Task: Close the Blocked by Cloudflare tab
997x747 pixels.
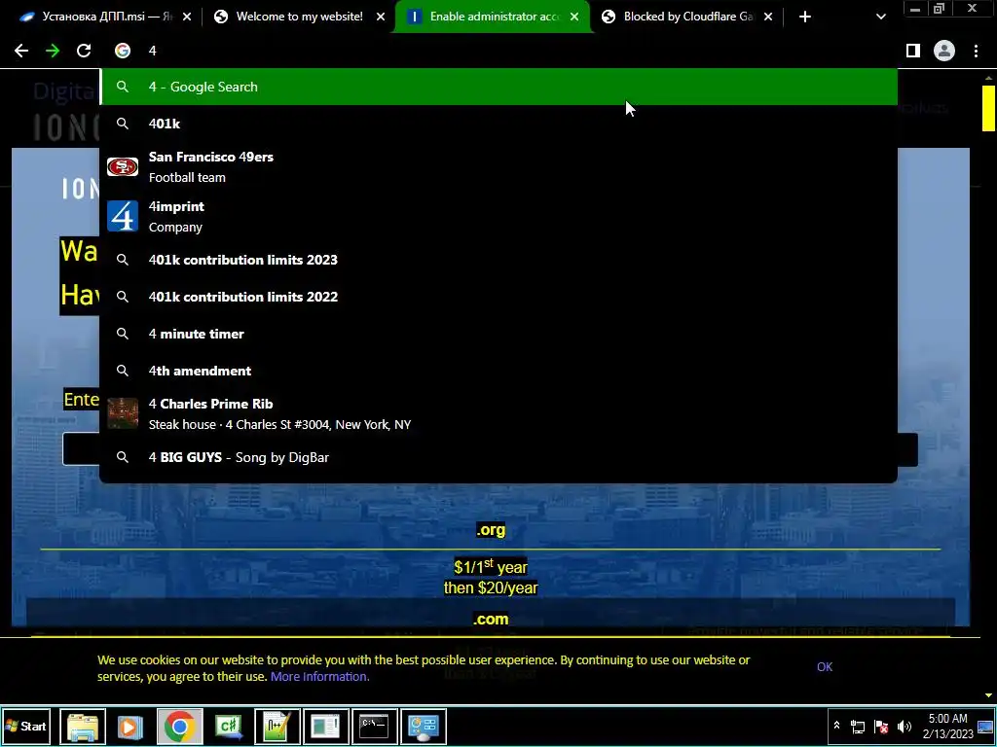Action: 768,17
